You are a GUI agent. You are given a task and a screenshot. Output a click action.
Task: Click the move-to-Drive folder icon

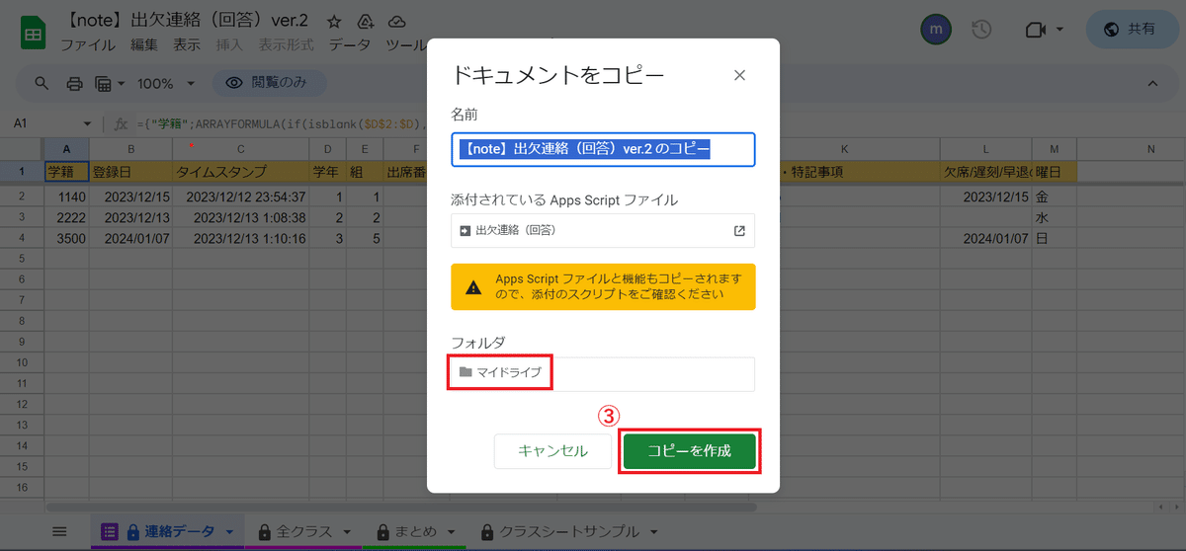point(366,22)
